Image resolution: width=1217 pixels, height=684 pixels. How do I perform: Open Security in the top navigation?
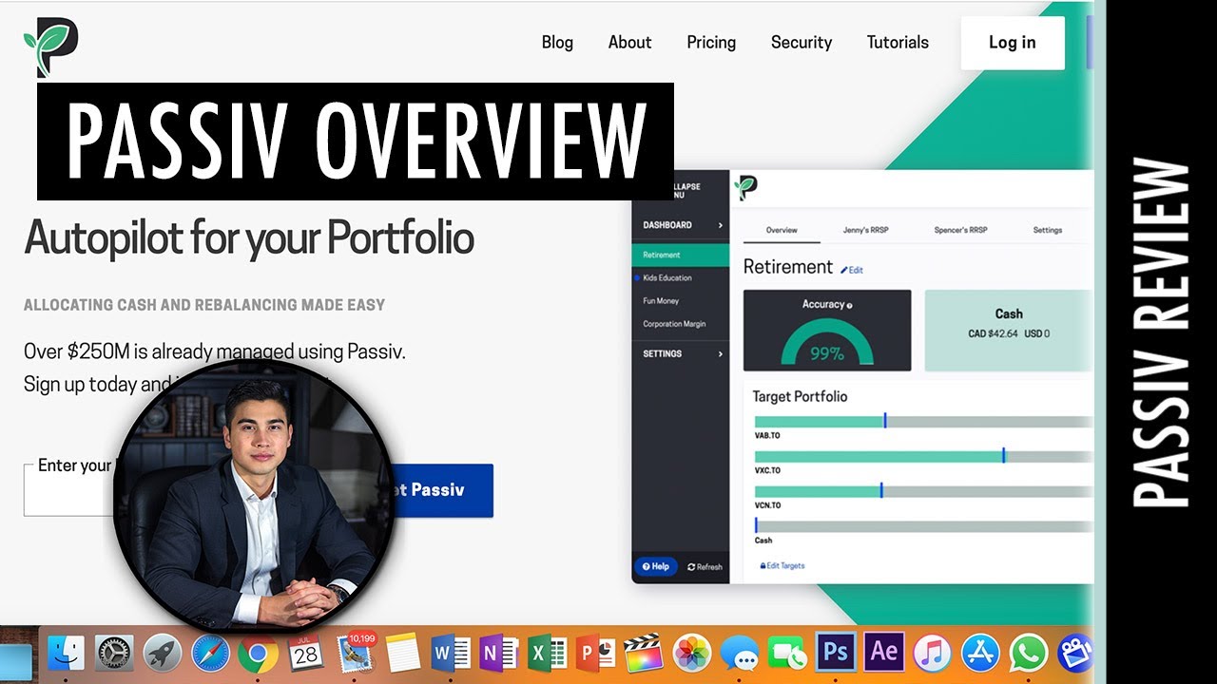click(x=802, y=43)
